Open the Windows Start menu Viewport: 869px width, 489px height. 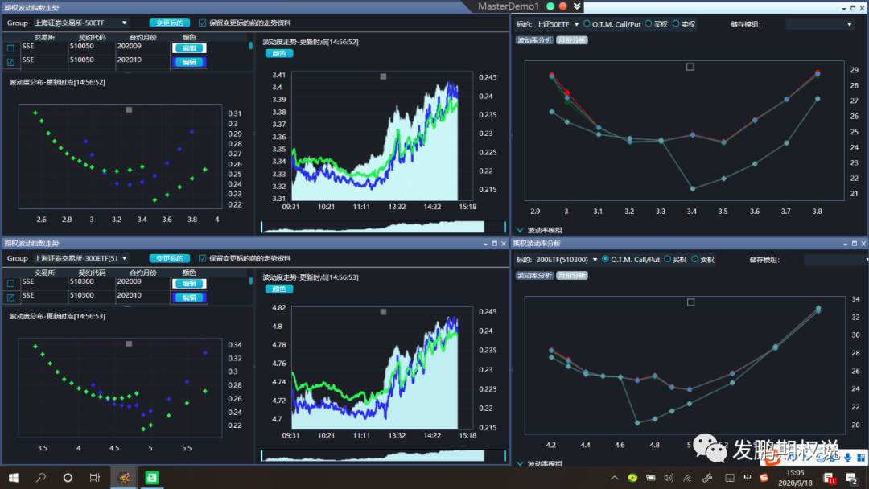[14, 478]
